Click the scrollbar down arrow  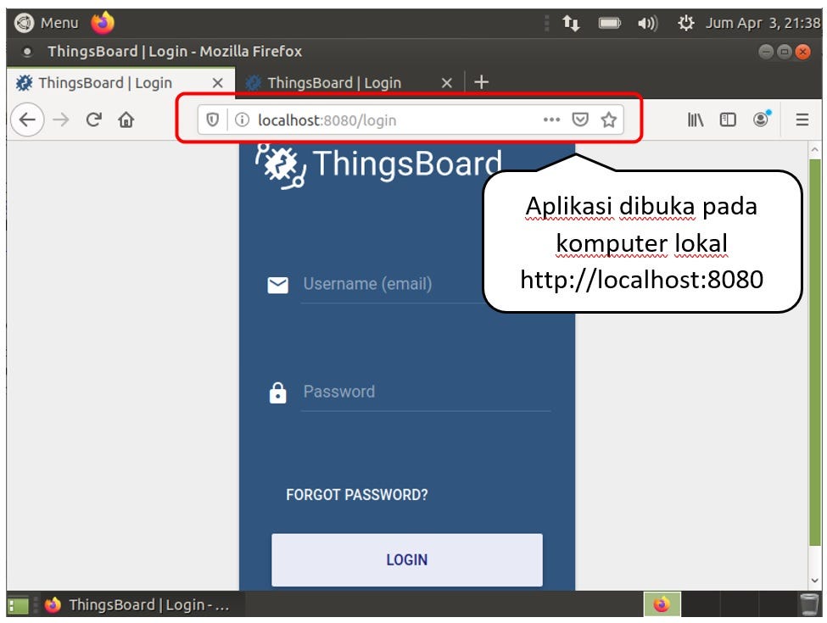coord(814,581)
